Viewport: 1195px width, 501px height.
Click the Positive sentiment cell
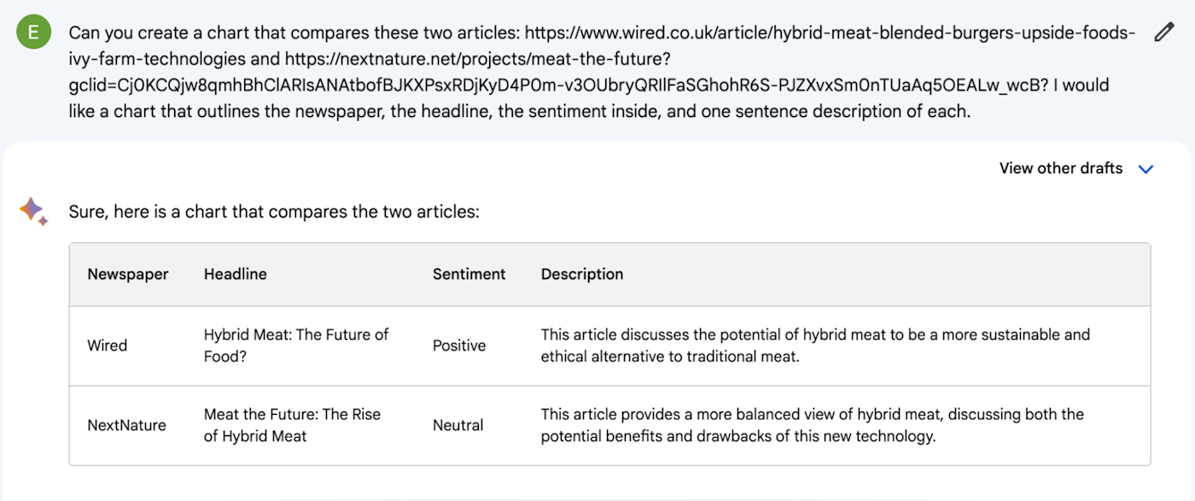(x=459, y=346)
